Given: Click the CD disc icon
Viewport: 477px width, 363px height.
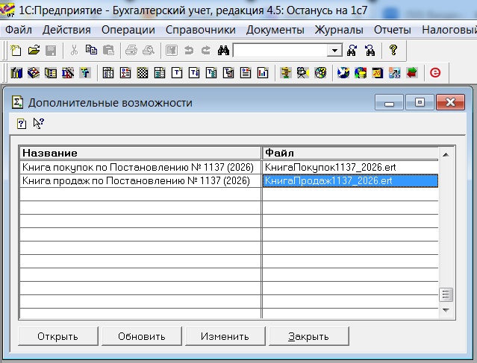Looking at the screenshot, I should click(320, 73).
